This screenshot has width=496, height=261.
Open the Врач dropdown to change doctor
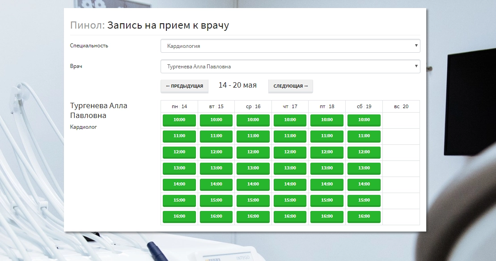[290, 66]
